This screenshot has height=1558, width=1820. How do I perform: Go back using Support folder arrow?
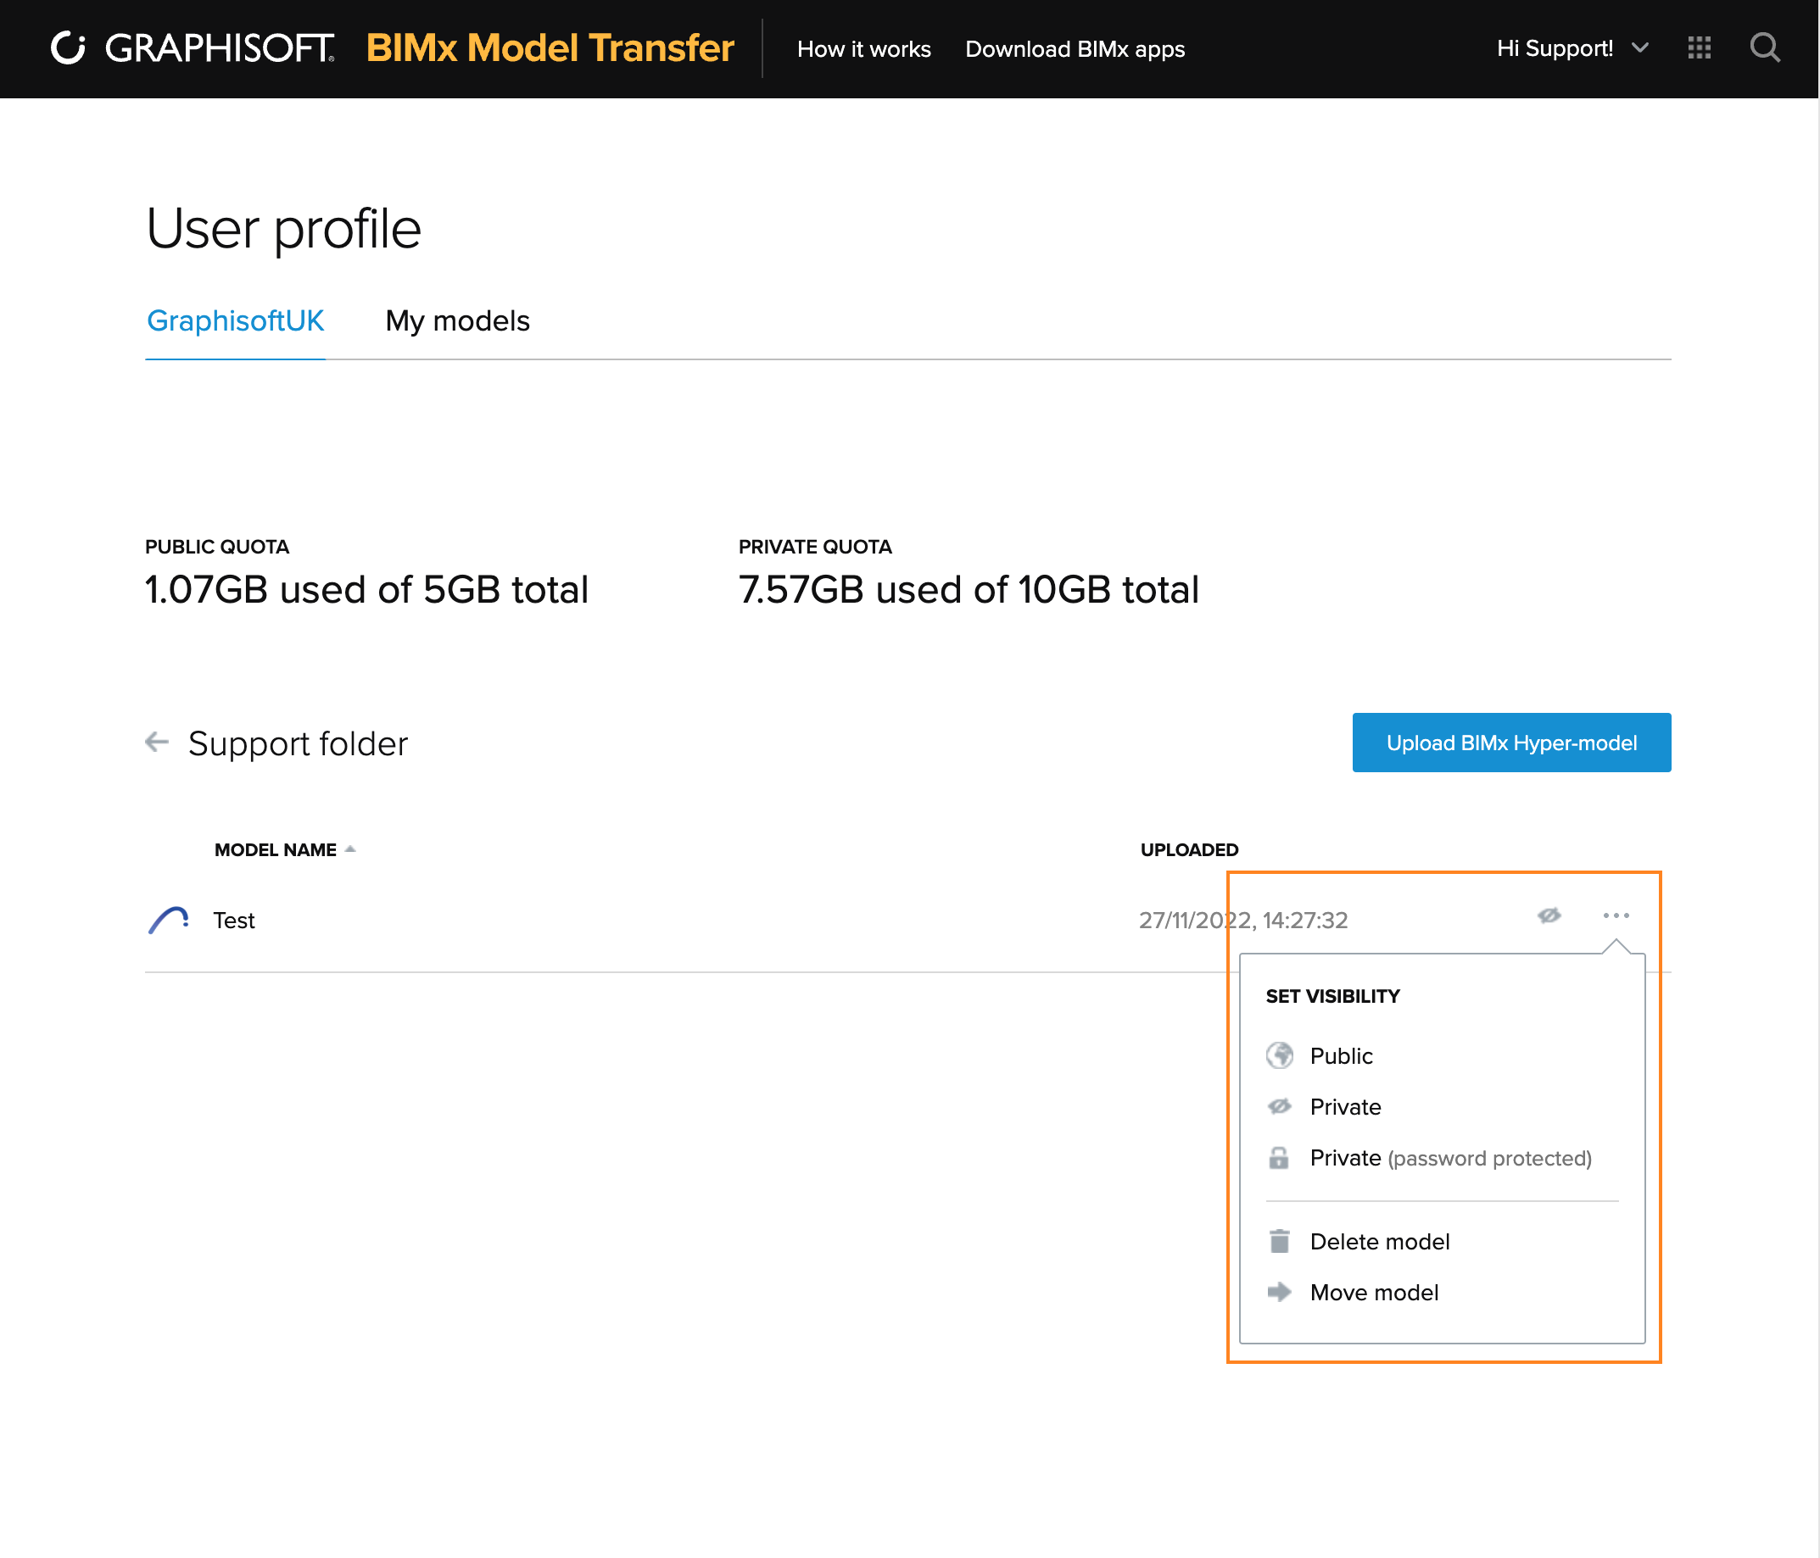pos(156,743)
